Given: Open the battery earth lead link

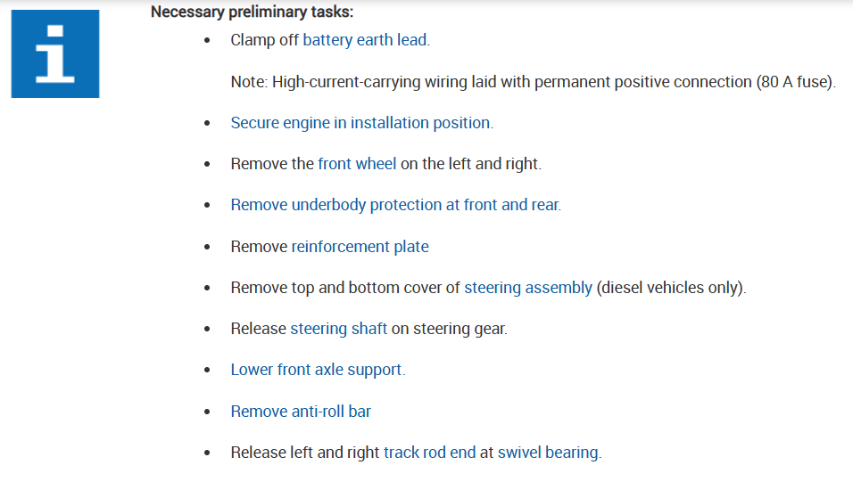Looking at the screenshot, I should coord(365,40).
